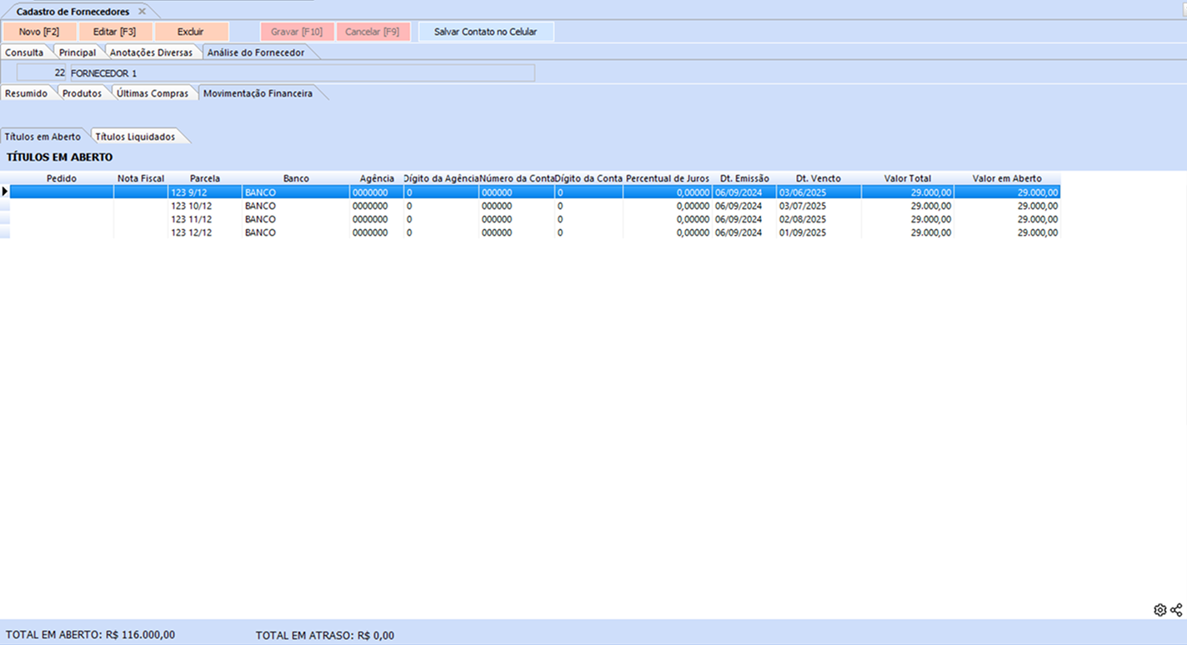
Task: Click Salvar Contato no Celular button
Action: click(x=486, y=32)
